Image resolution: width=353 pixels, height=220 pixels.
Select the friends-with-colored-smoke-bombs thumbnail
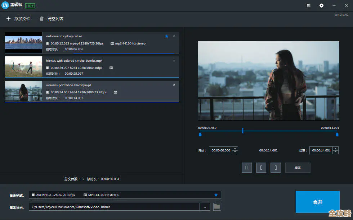tap(23, 67)
